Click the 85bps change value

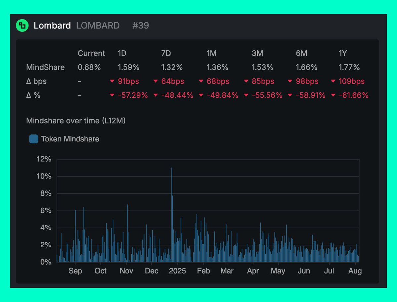coord(263,81)
